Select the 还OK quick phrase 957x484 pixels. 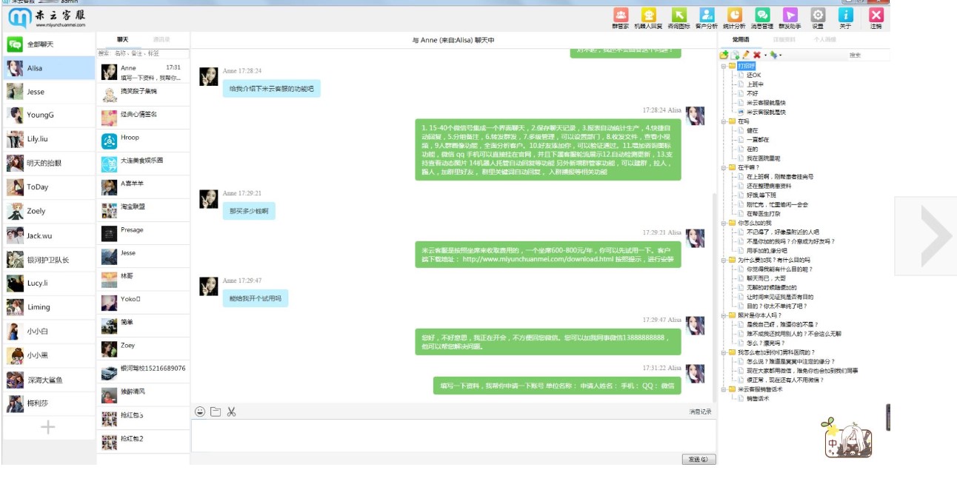[x=753, y=75]
